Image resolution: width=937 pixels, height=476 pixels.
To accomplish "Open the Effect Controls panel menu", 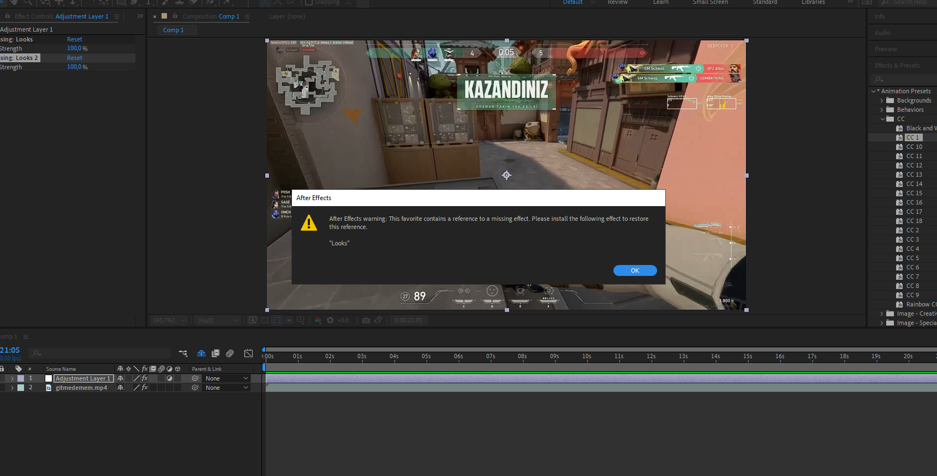I will coord(117,16).
